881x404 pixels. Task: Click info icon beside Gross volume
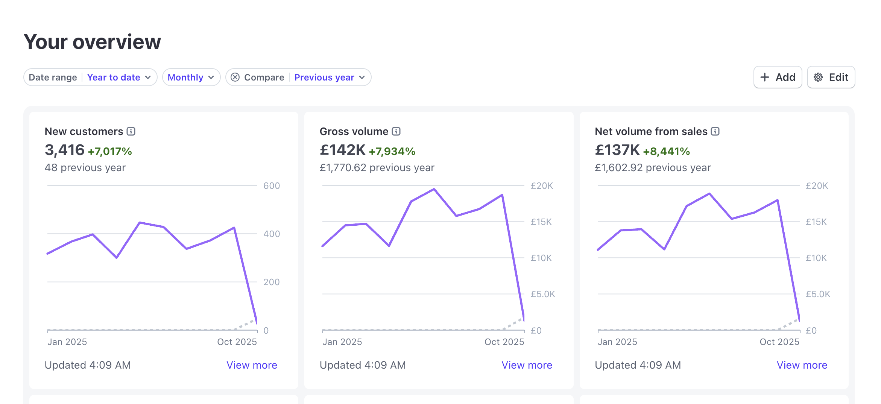click(x=396, y=131)
